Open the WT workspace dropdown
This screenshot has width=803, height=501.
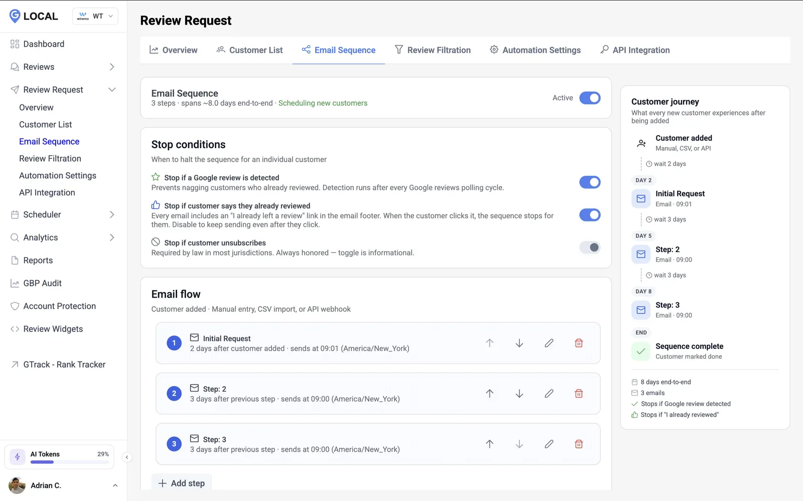tap(95, 16)
